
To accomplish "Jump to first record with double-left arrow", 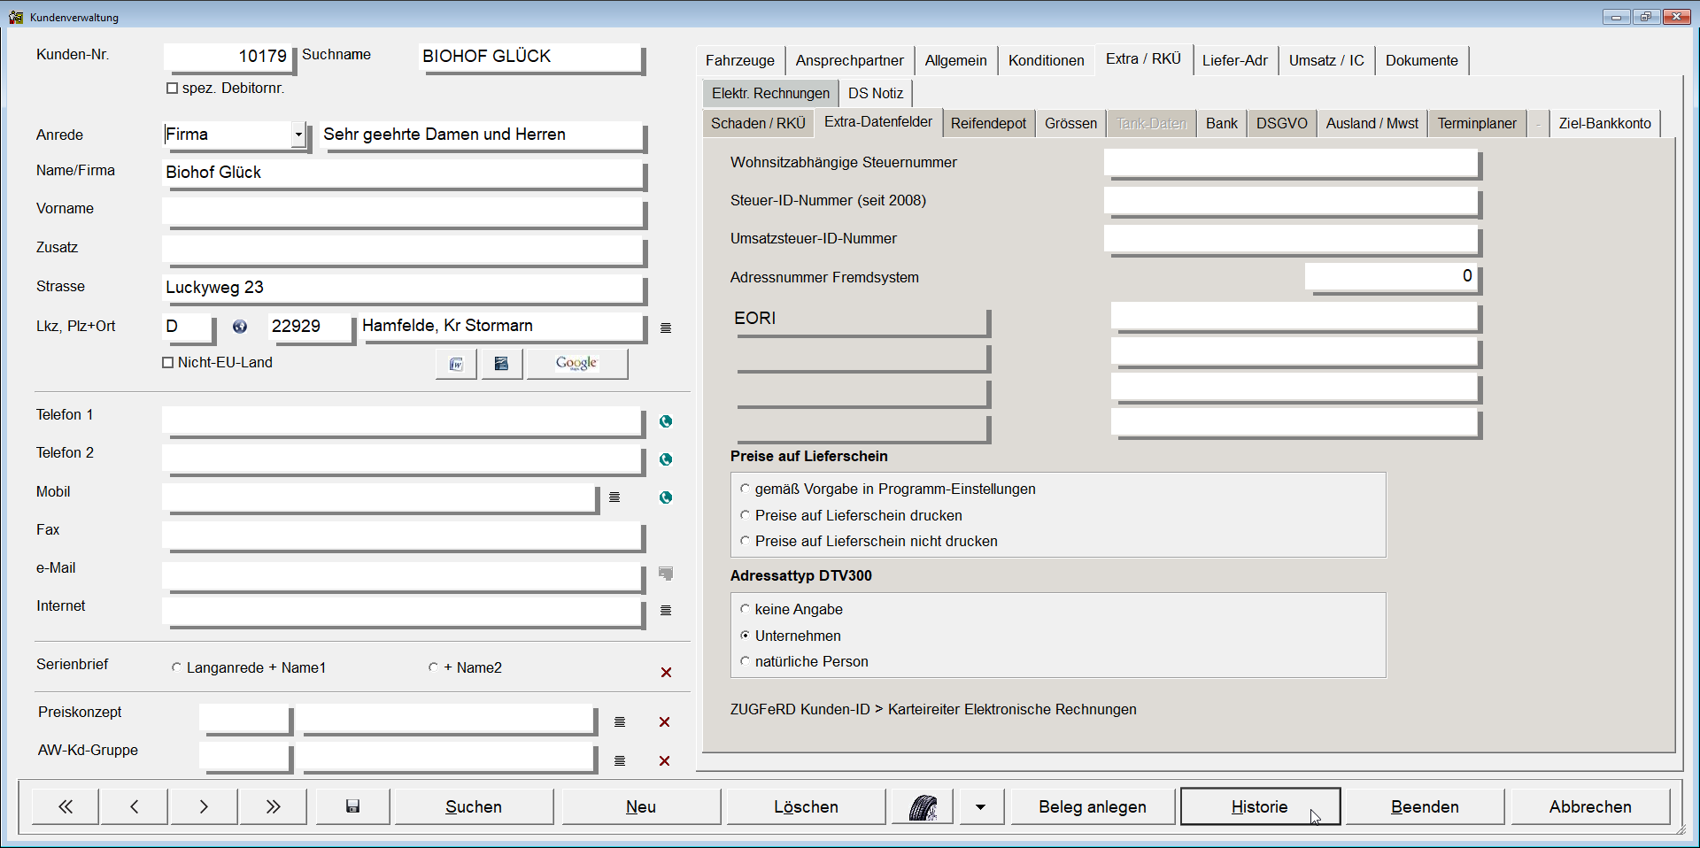I will [66, 806].
